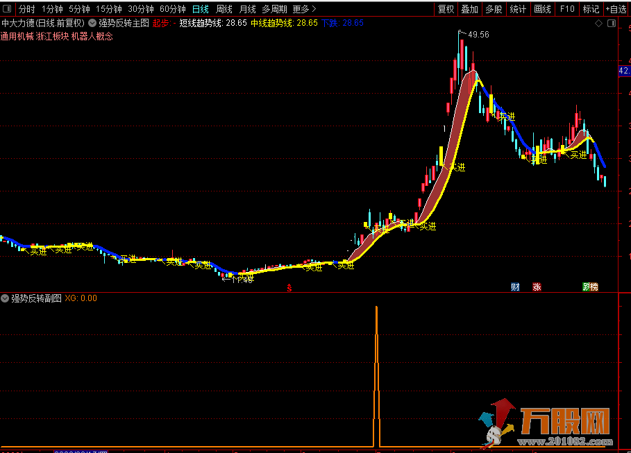Switch to 1分钟 period
This screenshot has height=453, width=631.
pyautogui.click(x=52, y=9)
